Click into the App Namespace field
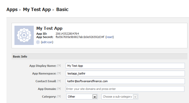 (x=125, y=73)
